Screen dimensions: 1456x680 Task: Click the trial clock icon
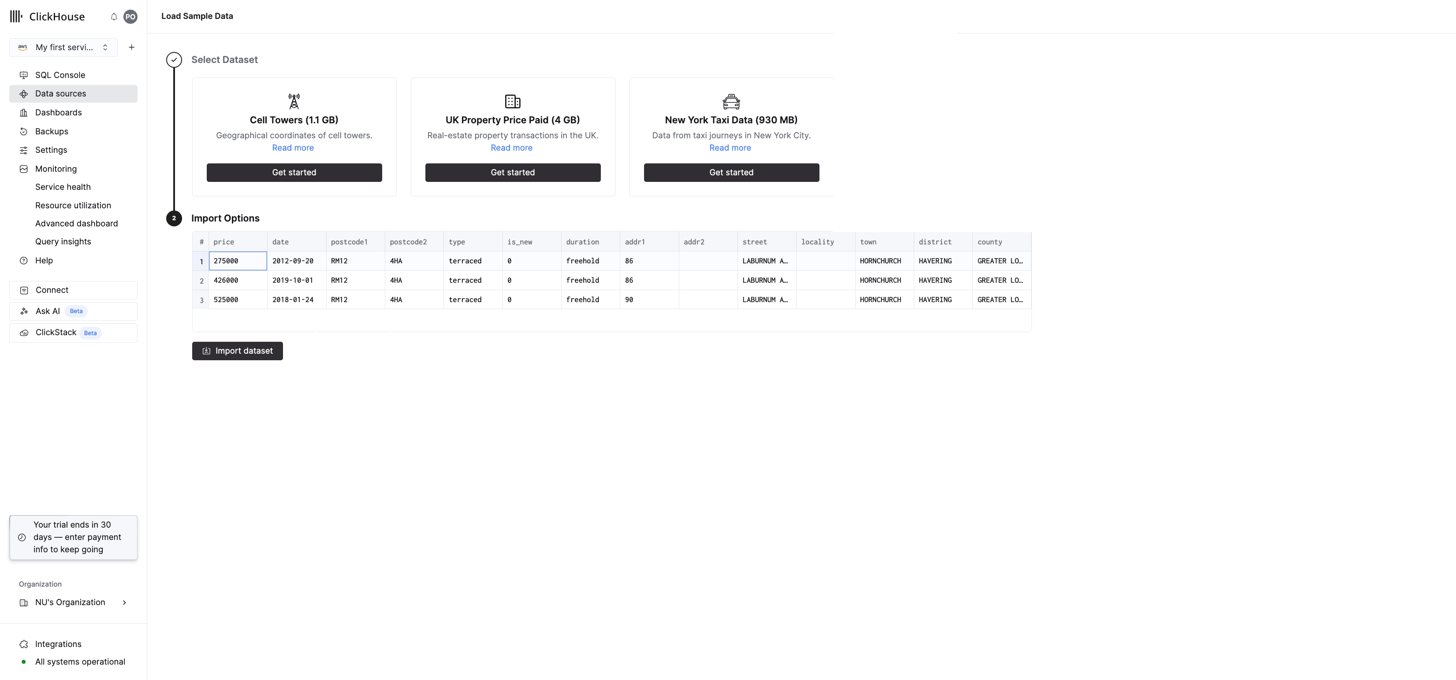point(22,538)
